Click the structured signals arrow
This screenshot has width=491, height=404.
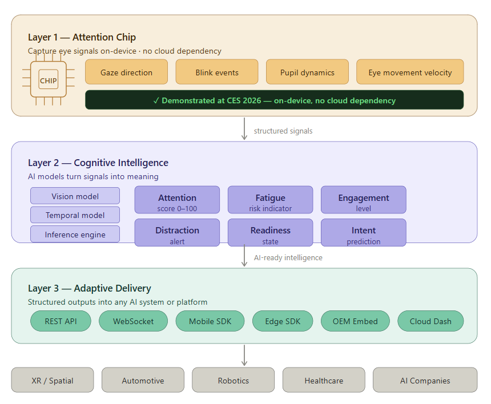pyautogui.click(x=244, y=129)
